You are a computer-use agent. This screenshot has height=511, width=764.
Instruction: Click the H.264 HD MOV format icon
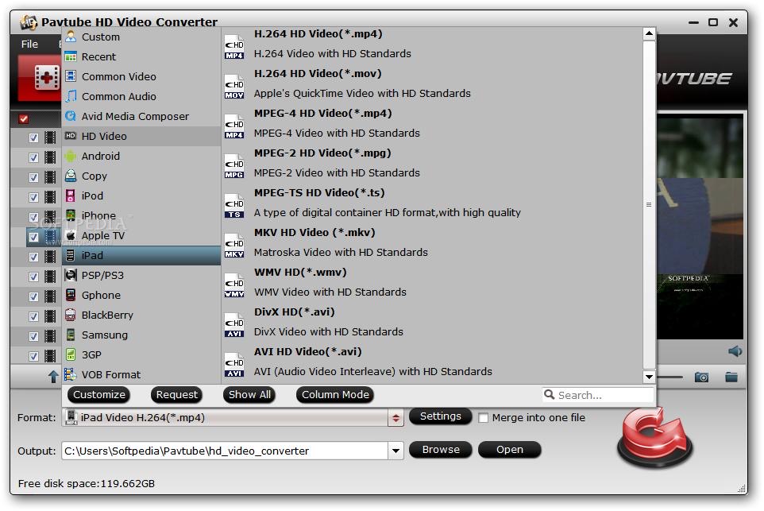pos(234,87)
